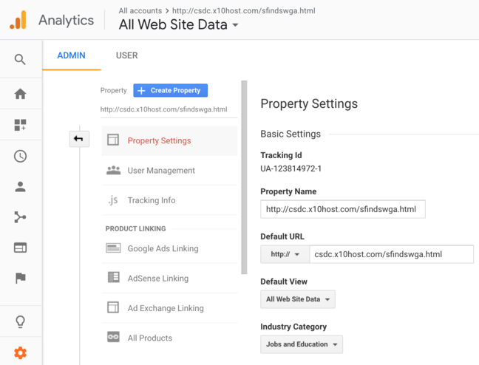Click the search magnifier icon in sidebar
The image size is (479, 365).
point(20,60)
